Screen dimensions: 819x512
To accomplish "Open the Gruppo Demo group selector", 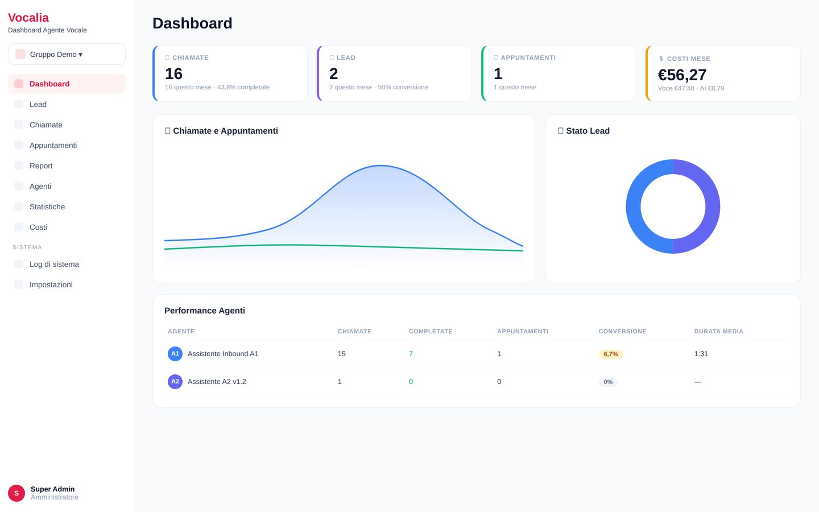I will [x=67, y=54].
